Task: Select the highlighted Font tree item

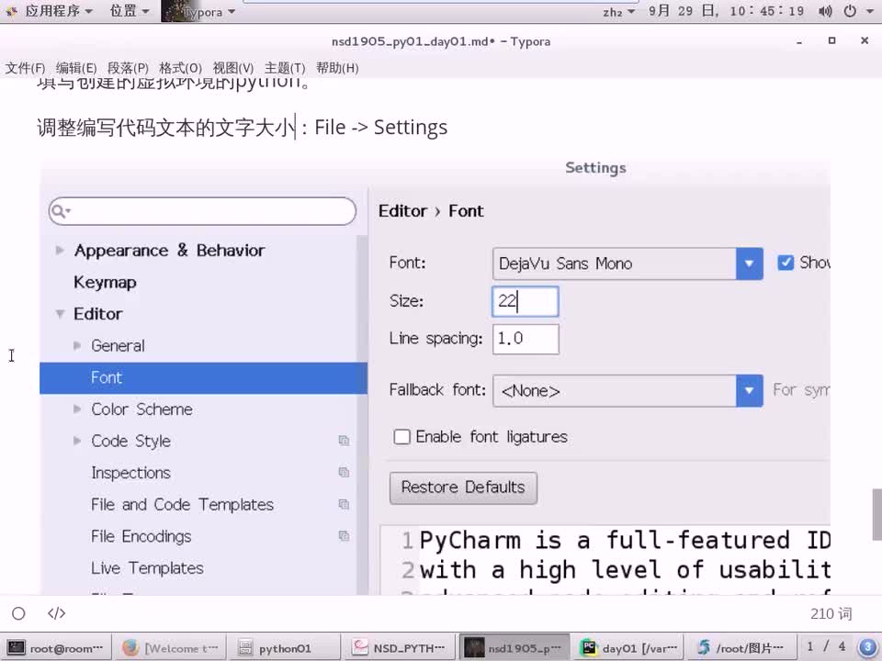Action: 203,377
